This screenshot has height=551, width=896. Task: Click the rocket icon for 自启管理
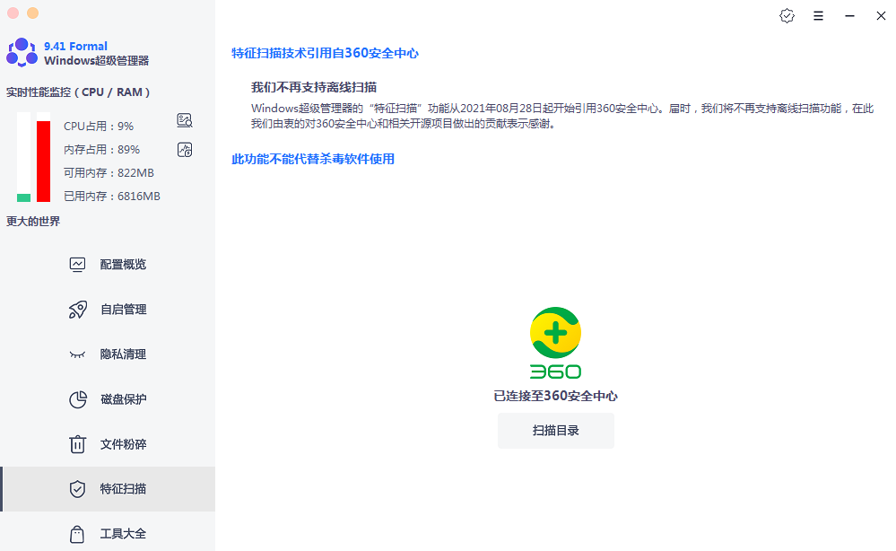click(78, 310)
